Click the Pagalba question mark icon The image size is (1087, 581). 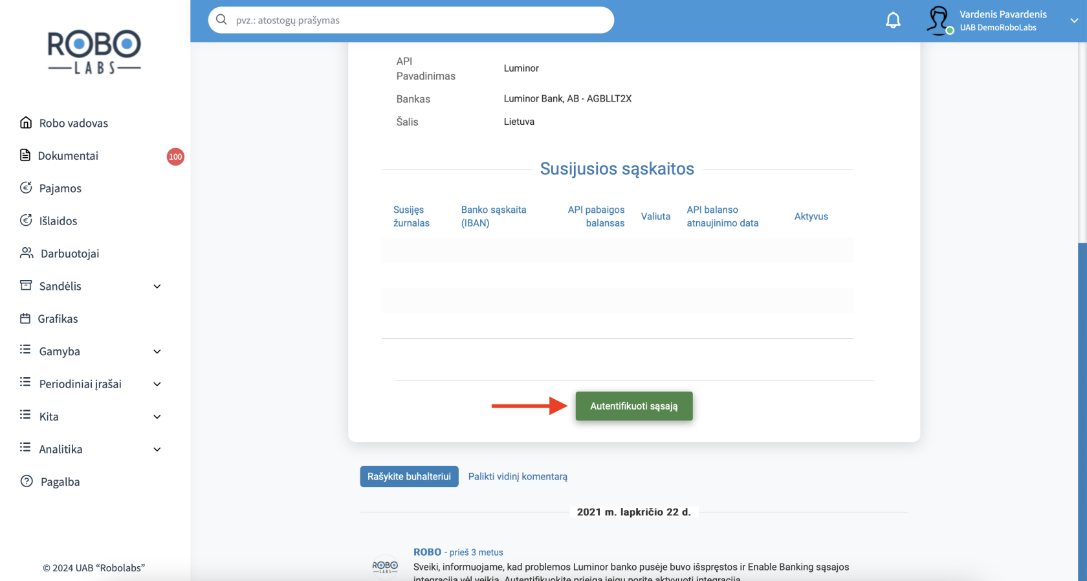tap(27, 481)
